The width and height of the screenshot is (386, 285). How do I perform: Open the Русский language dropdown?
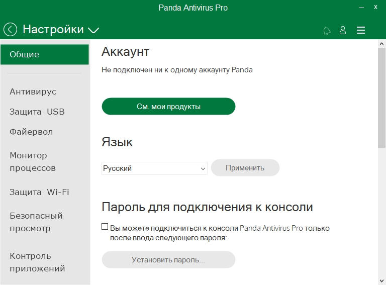[x=154, y=168]
